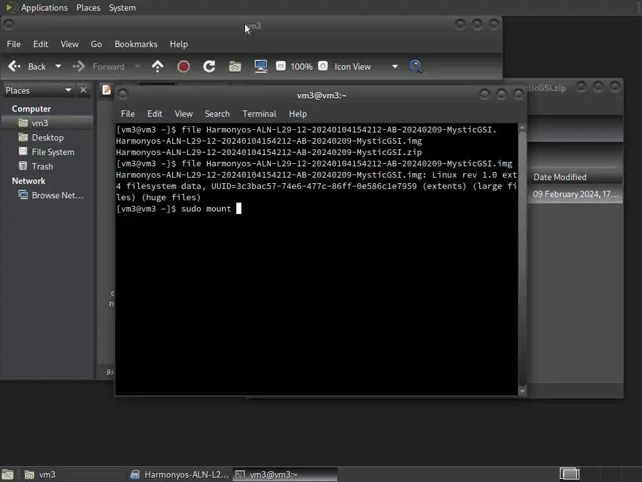This screenshot has width=642, height=482.
Task: Click the vm3 folder icon in sidebar
Action: pos(23,123)
